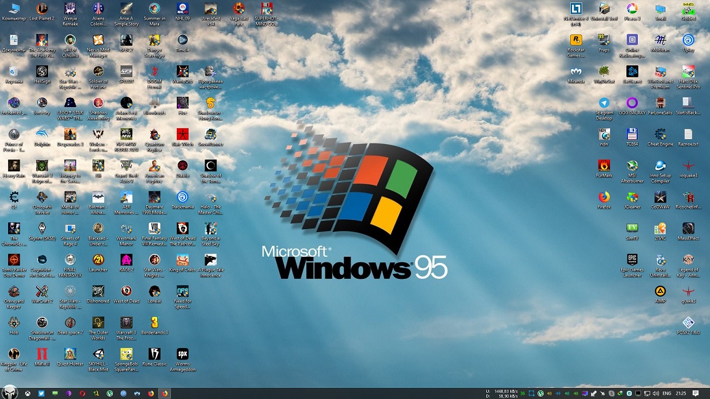
Task: Launch Firefox from the desktop
Action: click(x=604, y=199)
